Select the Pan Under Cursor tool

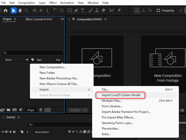[41, 11]
